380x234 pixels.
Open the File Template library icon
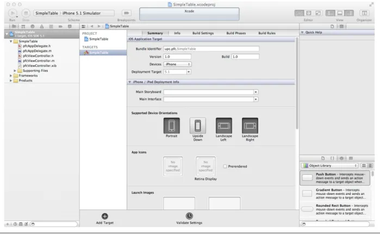[x=323, y=158]
